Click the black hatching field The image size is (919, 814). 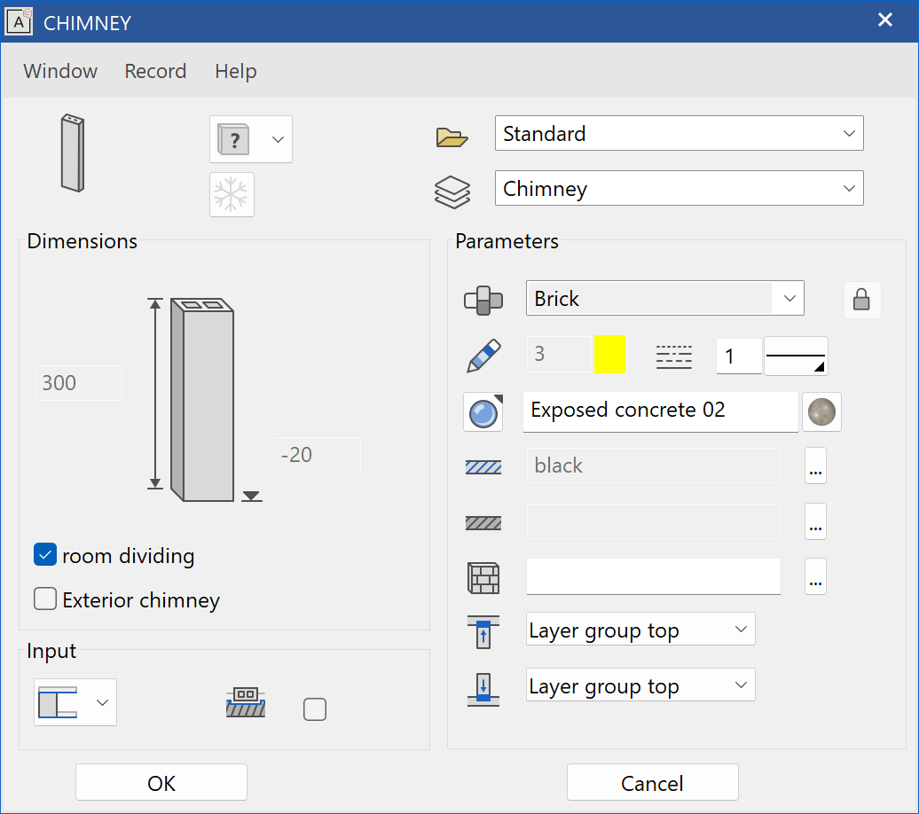[x=654, y=466]
